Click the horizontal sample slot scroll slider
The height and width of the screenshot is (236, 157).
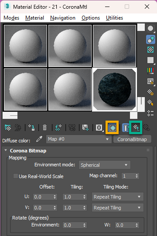10,115
